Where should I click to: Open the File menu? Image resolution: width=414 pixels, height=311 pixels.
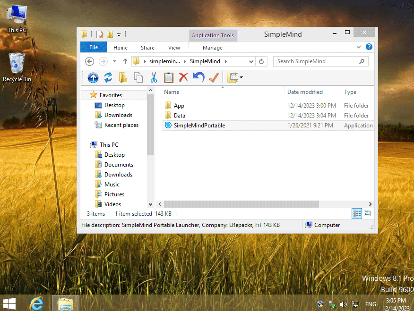click(x=94, y=47)
